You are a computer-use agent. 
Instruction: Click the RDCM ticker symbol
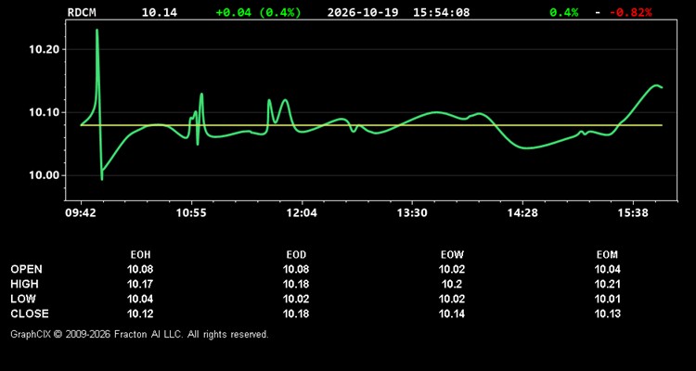(82, 12)
